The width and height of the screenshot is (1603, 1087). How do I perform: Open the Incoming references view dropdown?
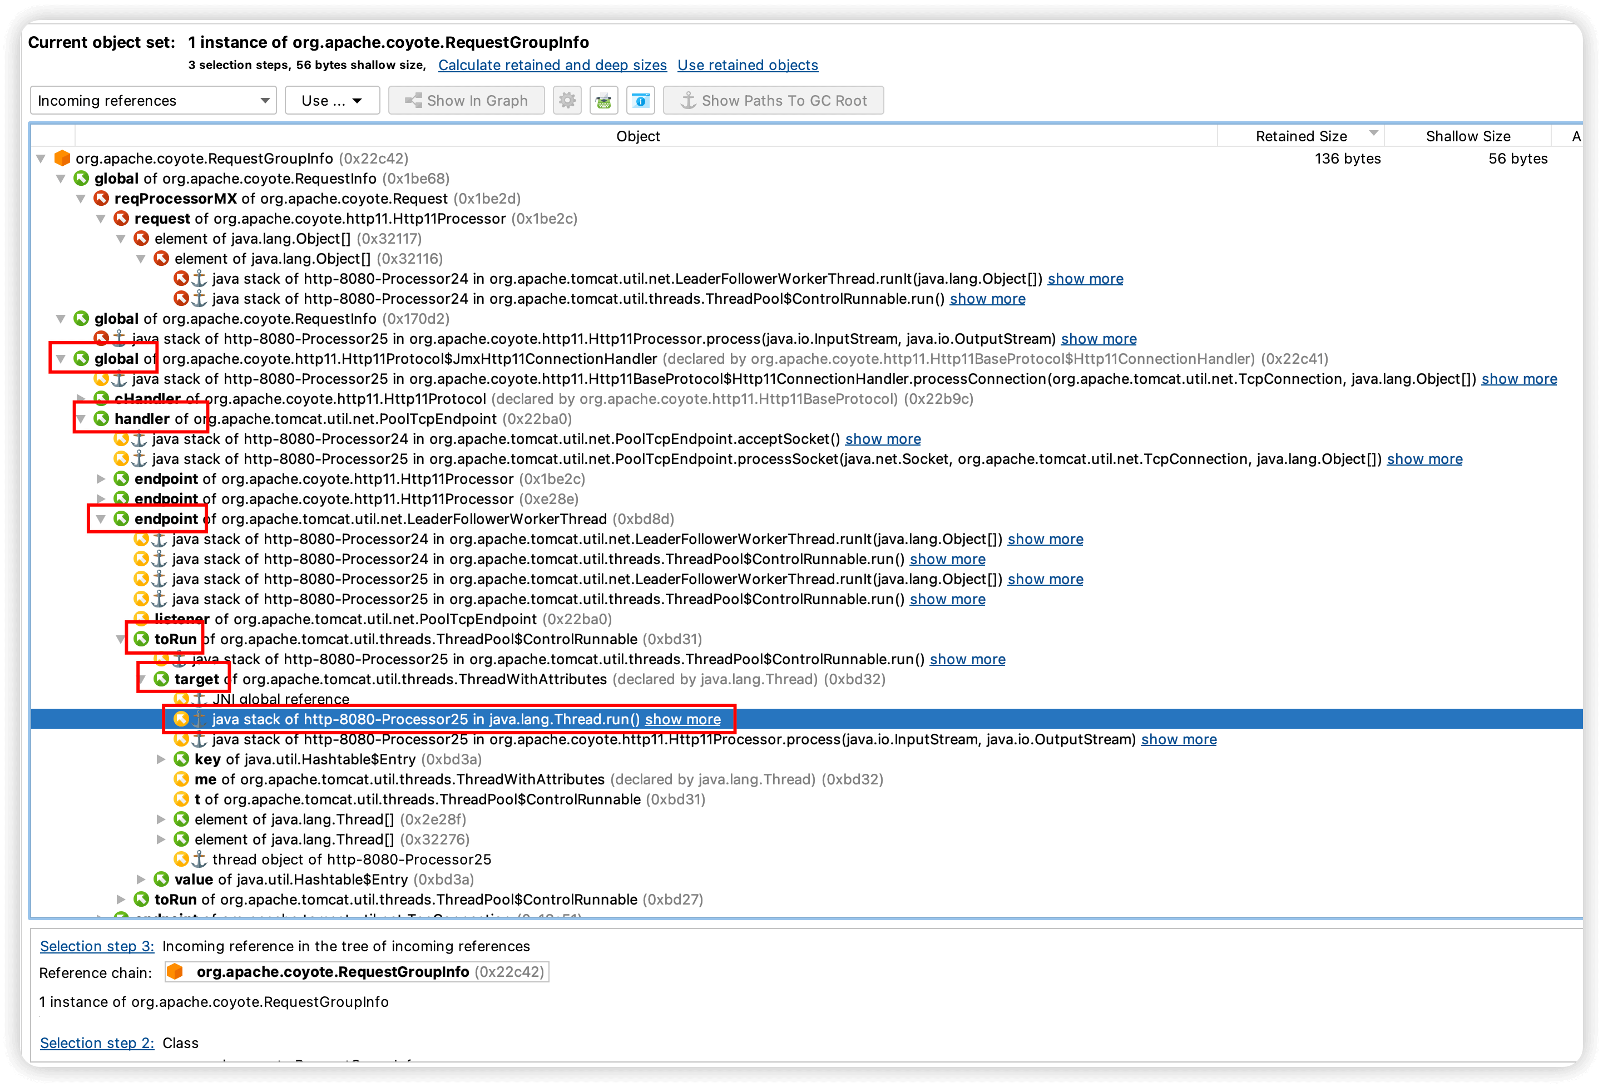coord(153,101)
